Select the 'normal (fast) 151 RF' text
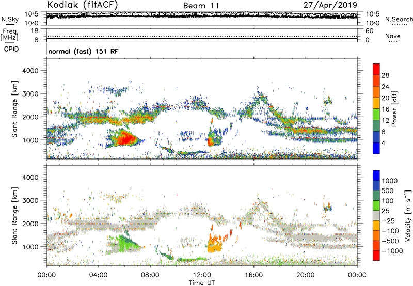Image resolution: width=413 pixels, height=286 pixels. pyautogui.click(x=83, y=51)
